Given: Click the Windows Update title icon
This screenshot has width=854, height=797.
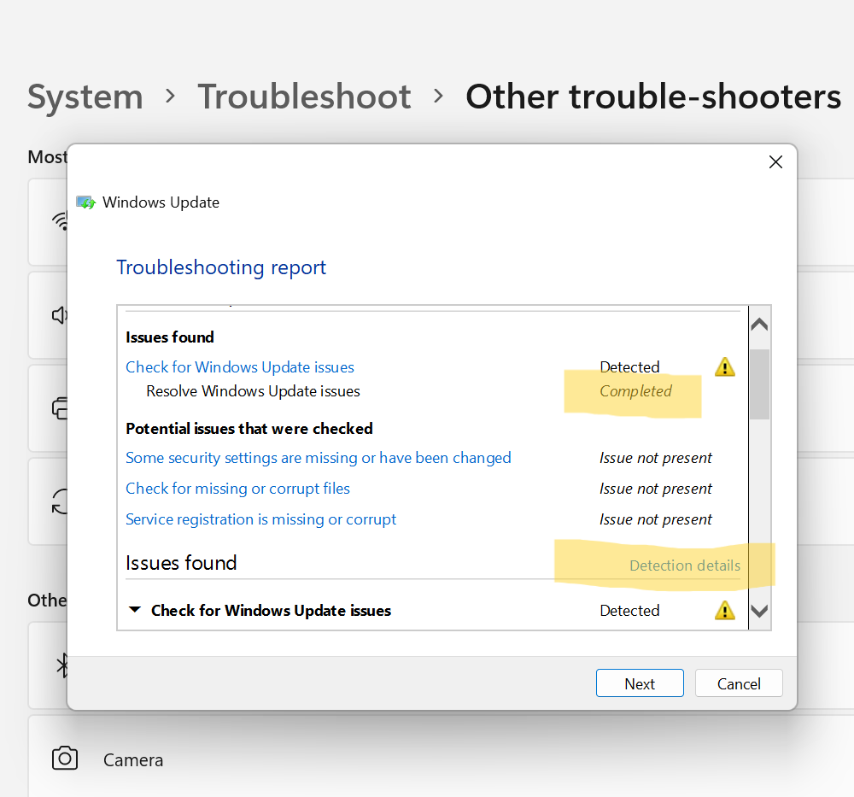Looking at the screenshot, I should 86,202.
